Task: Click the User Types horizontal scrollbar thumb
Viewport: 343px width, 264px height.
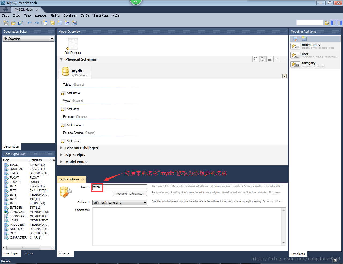Action: tap(23, 248)
